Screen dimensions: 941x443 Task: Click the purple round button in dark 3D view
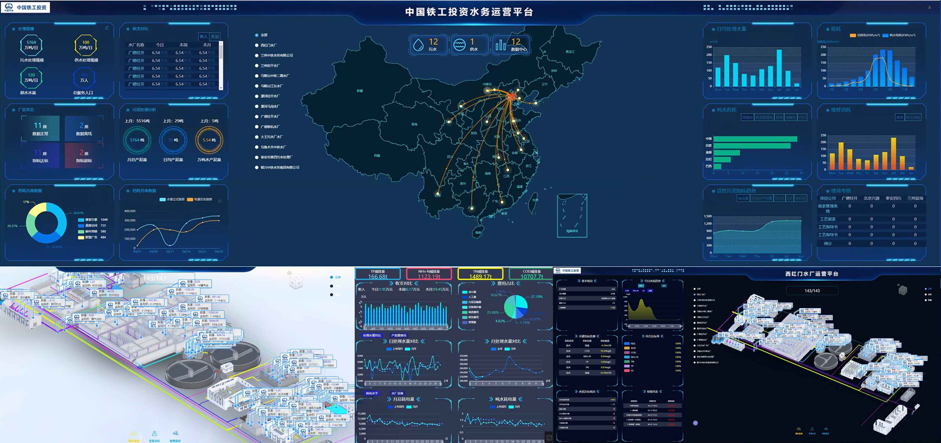click(x=695, y=423)
